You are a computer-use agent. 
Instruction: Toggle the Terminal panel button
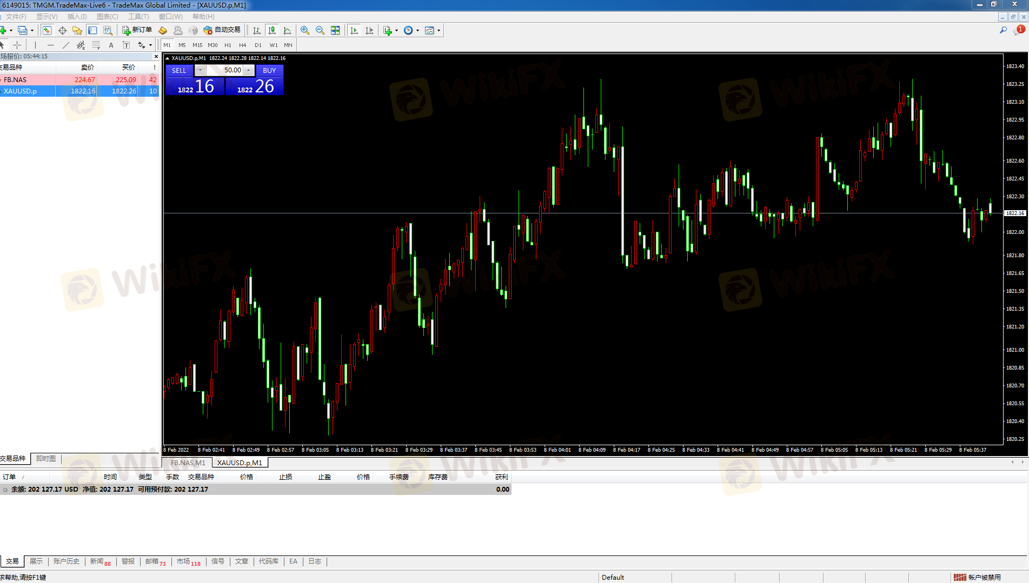coord(92,30)
